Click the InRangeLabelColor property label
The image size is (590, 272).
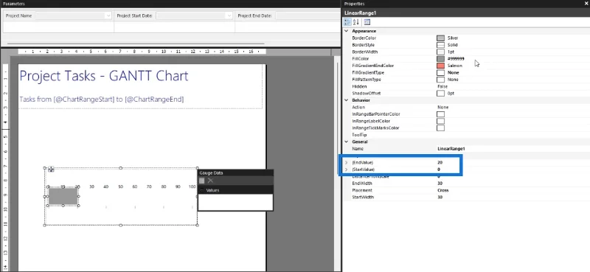(x=371, y=121)
